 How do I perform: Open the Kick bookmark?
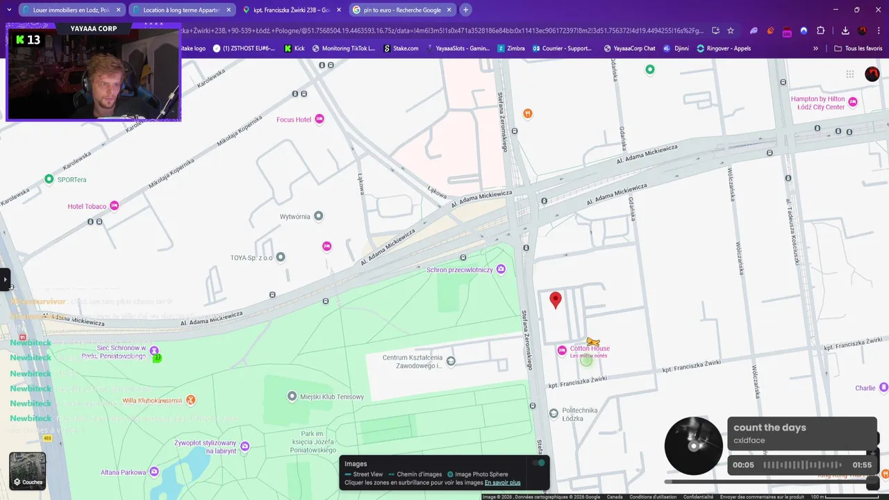(x=294, y=49)
